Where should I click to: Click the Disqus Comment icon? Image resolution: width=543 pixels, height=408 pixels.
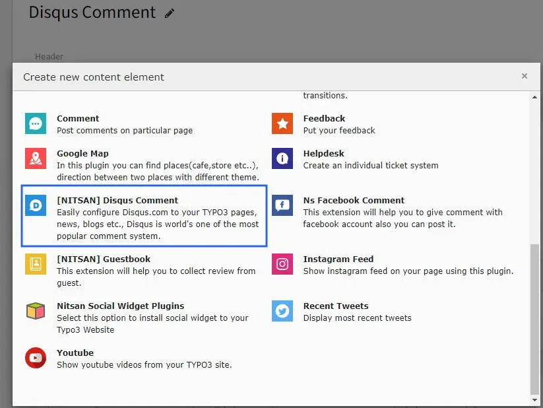[x=36, y=205]
